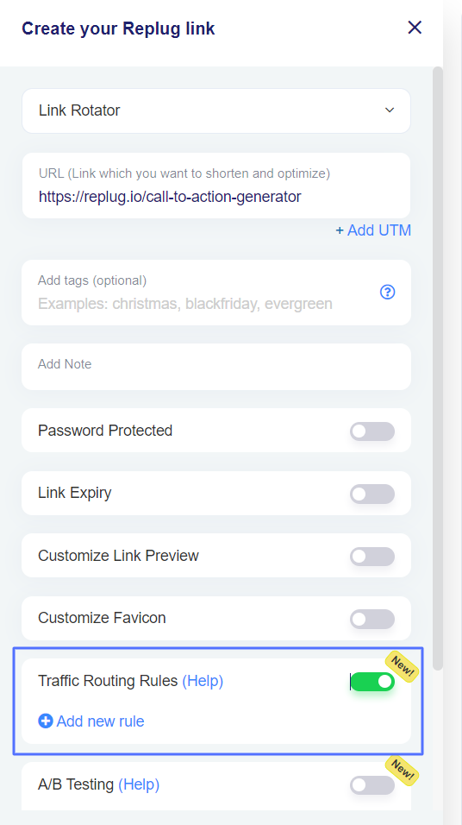Toggle on Customize Favicon
Image resolution: width=462 pixels, height=825 pixels.
click(372, 619)
